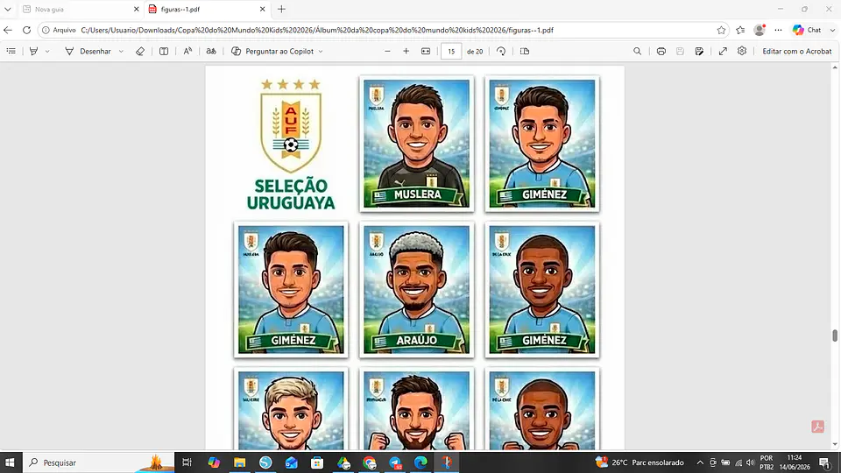Image resolution: width=841 pixels, height=473 pixels.
Task: Open a new tab with plus button
Action: [281, 9]
